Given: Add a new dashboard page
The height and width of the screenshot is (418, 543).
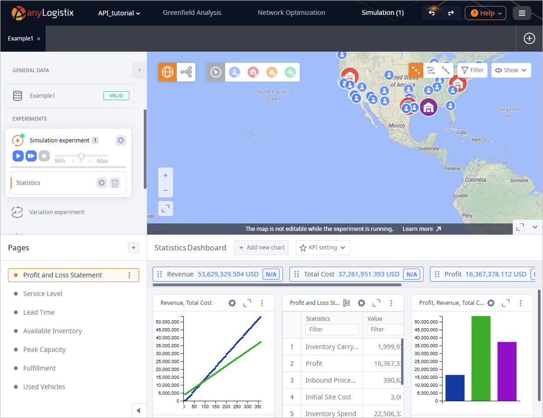Looking at the screenshot, I should tap(134, 248).
